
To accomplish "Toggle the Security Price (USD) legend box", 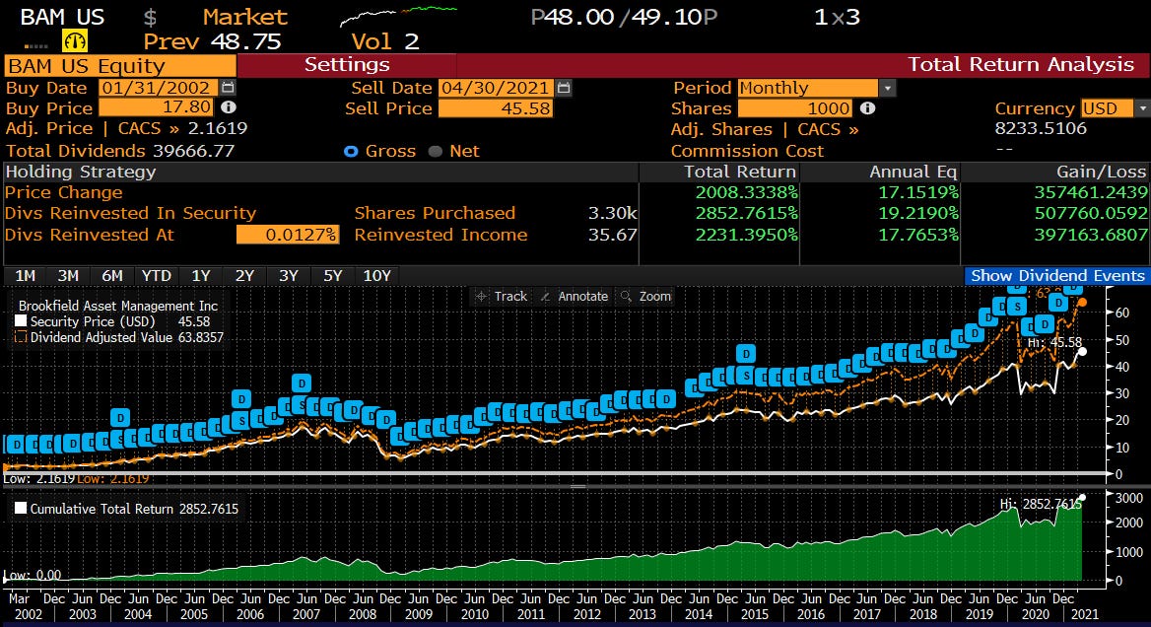I will point(21,320).
